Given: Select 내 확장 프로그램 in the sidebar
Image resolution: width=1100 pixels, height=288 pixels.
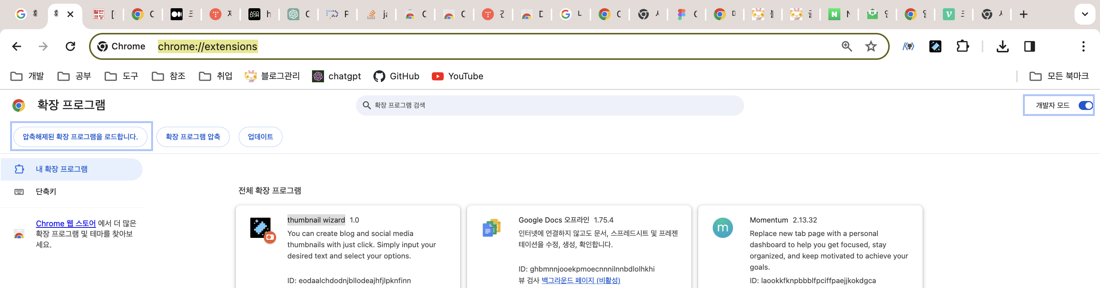Looking at the screenshot, I should tap(71, 169).
